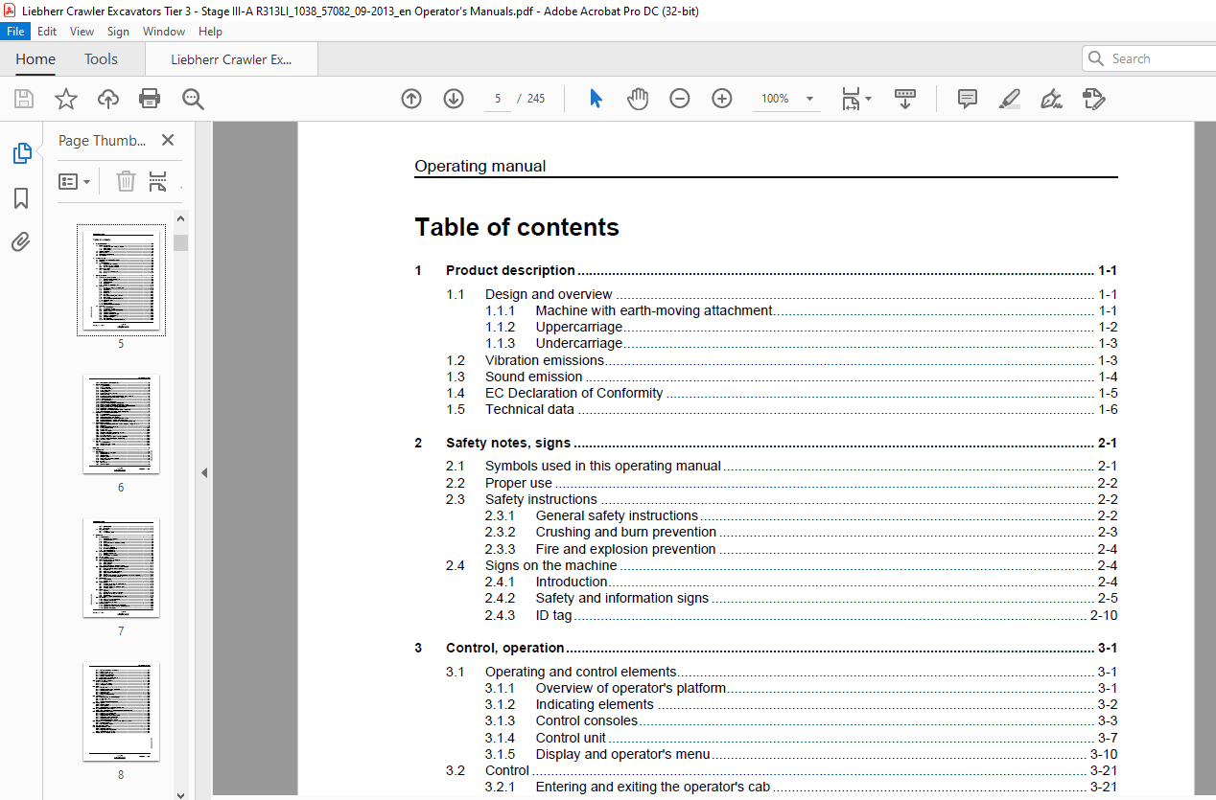Open the Window menu
Image resolution: width=1216 pixels, height=800 pixels.
click(x=164, y=32)
